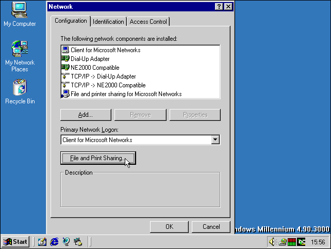Open the Primary Network Logon dropdown arrow
This screenshot has height=249, width=331.
(x=215, y=139)
